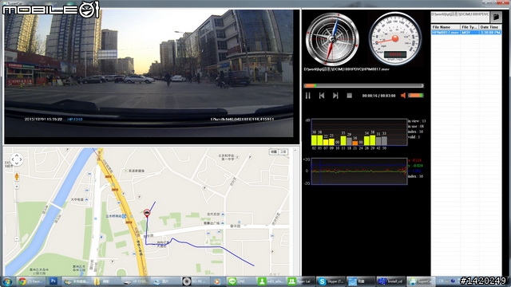The width and height of the screenshot is (511, 287).
Task: Switch to map view type button
Action: [x=274, y=152]
